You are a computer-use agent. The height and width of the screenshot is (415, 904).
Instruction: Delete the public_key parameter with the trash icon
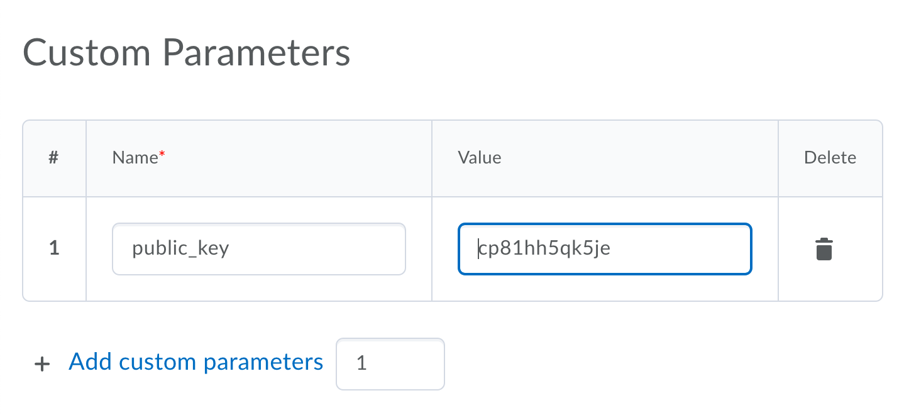click(824, 249)
